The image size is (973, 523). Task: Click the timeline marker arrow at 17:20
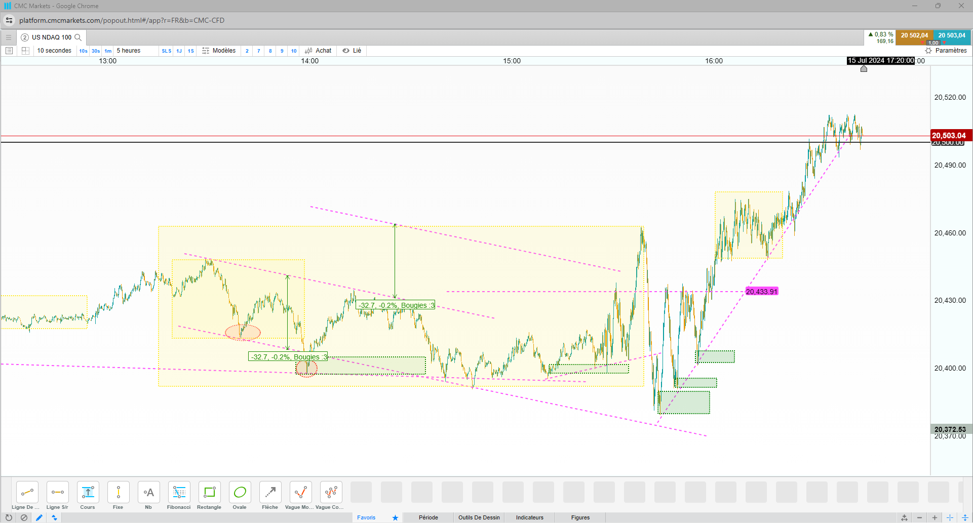pos(864,68)
